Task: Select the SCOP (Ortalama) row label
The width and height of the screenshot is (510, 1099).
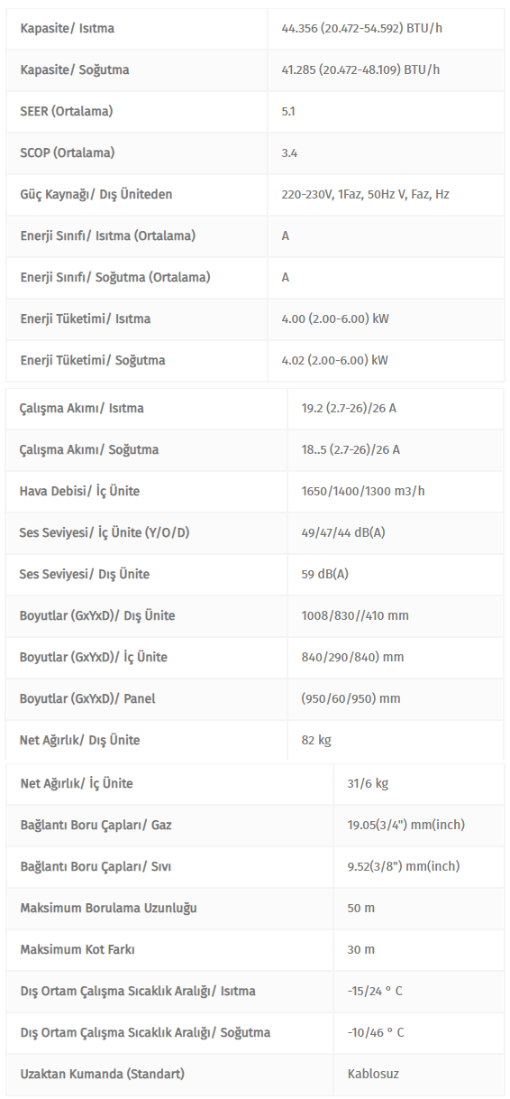Action: point(68,153)
